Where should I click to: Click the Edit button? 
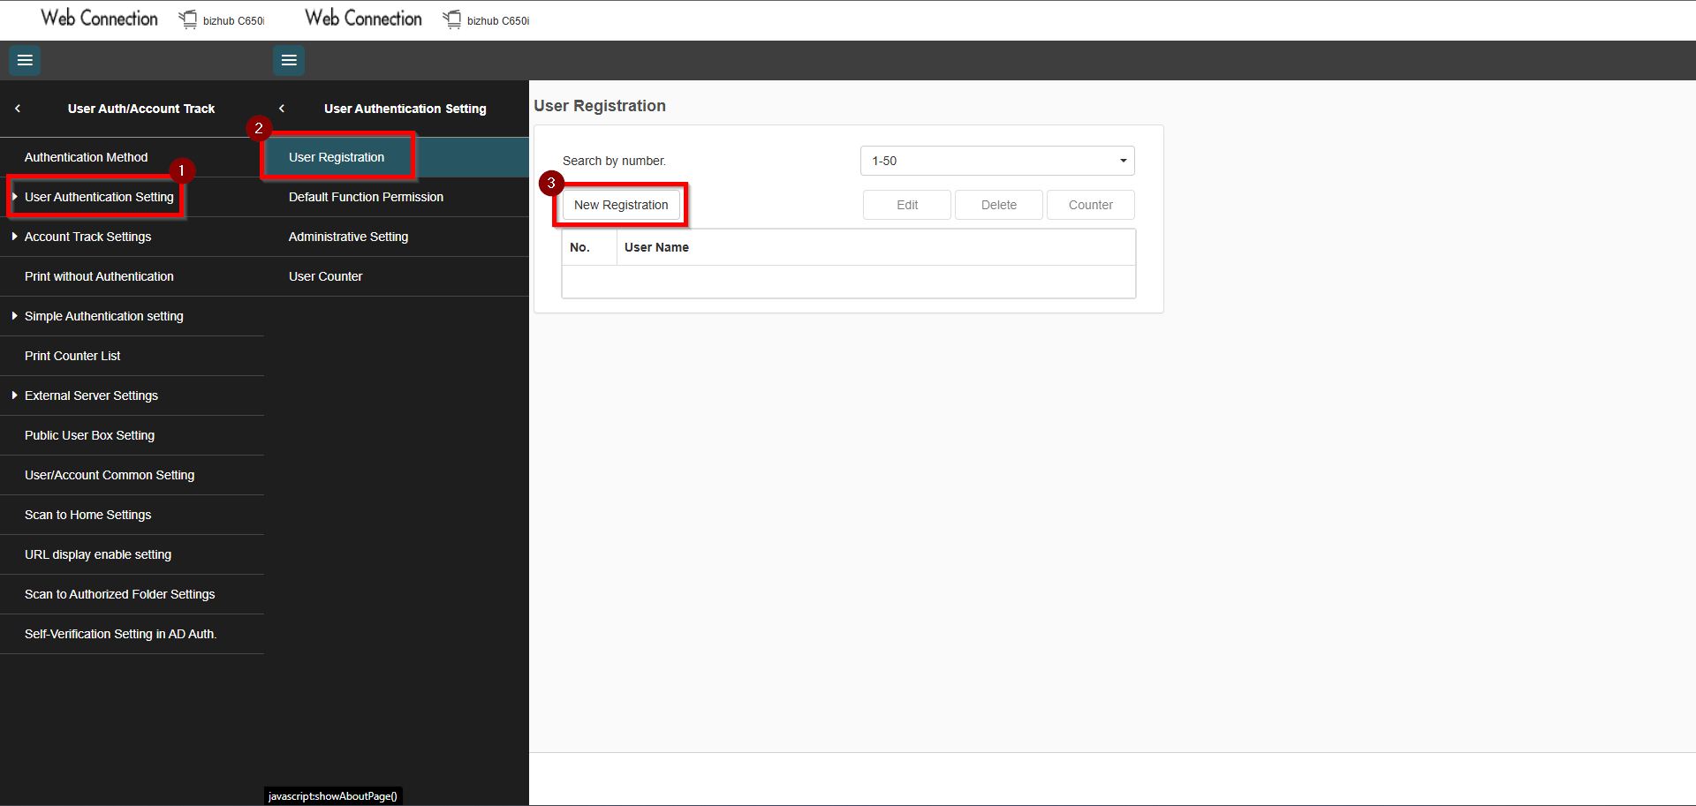coord(906,205)
